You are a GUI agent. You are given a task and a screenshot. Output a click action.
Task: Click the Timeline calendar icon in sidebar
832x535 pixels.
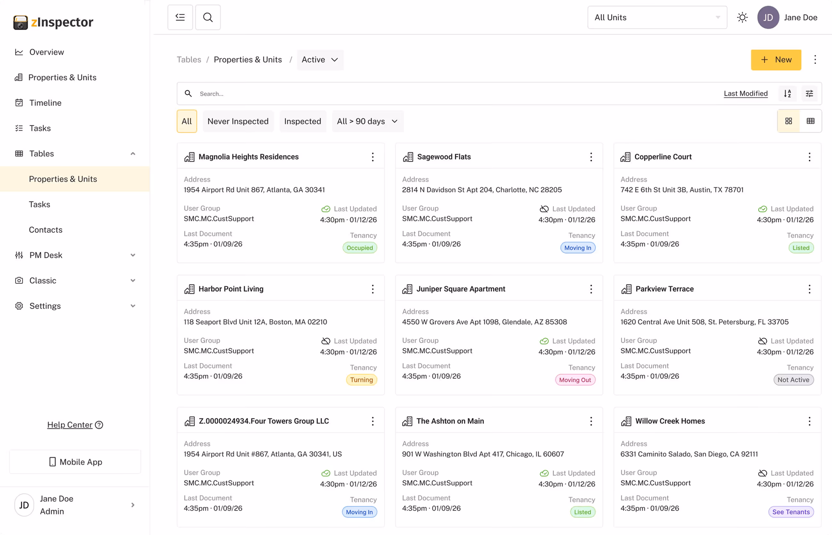point(19,103)
